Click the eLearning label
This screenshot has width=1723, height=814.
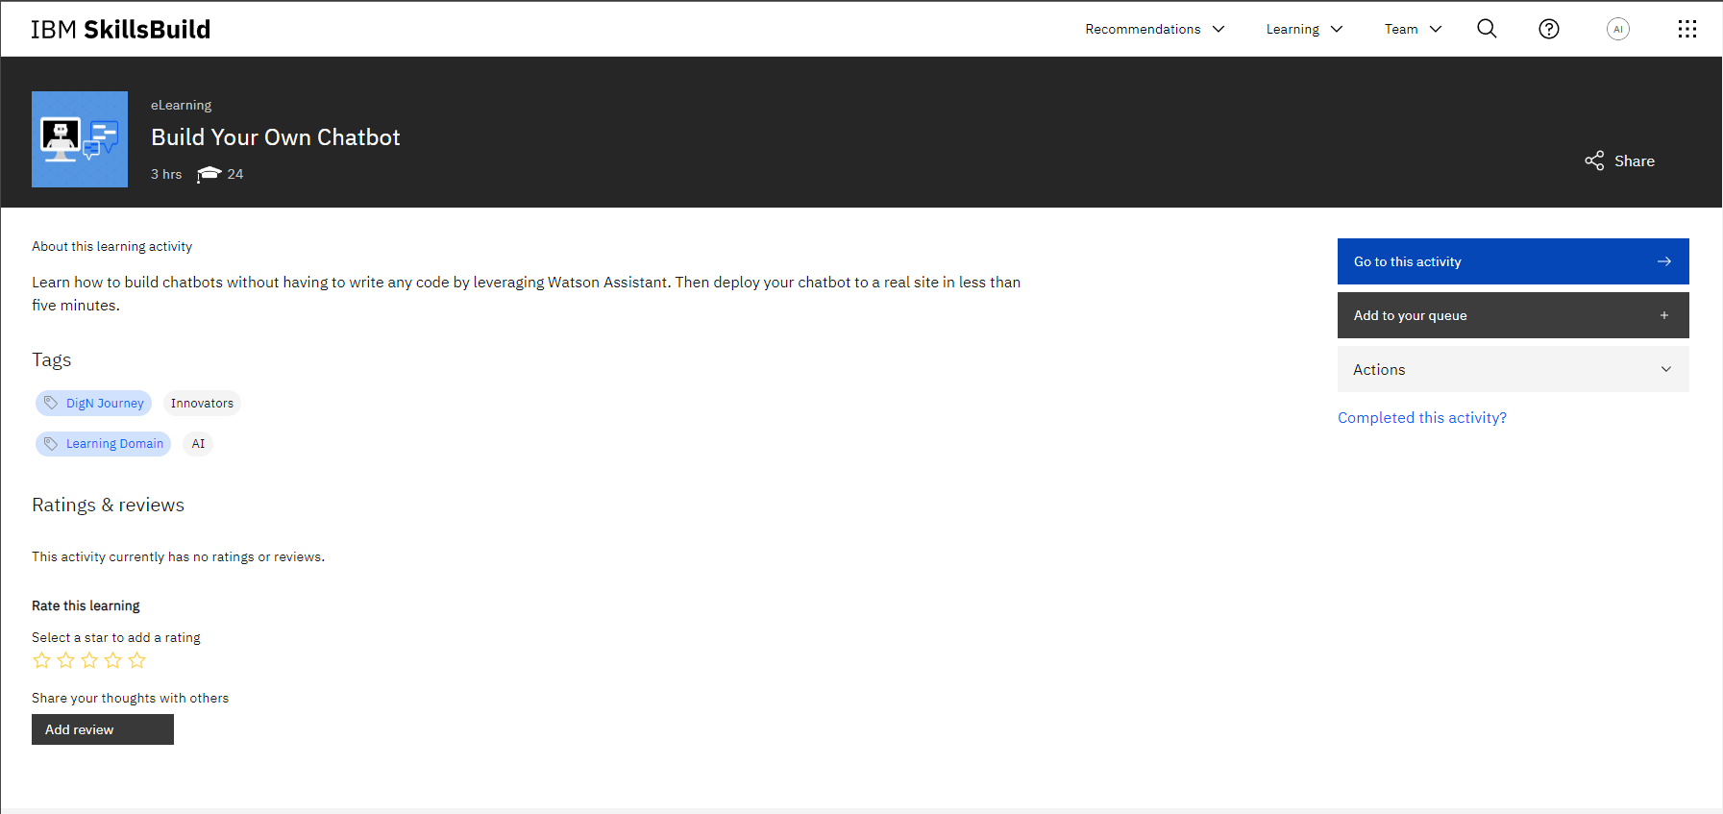[x=181, y=105]
